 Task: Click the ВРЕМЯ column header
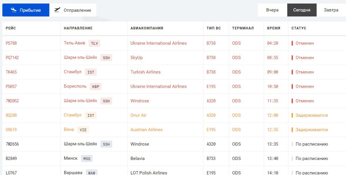(274, 28)
